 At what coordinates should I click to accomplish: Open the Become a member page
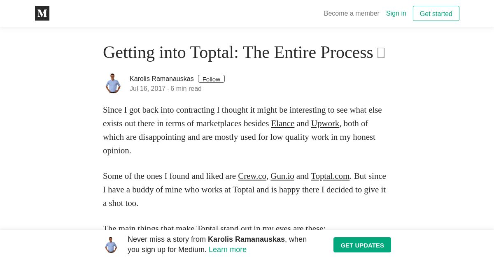point(352,14)
